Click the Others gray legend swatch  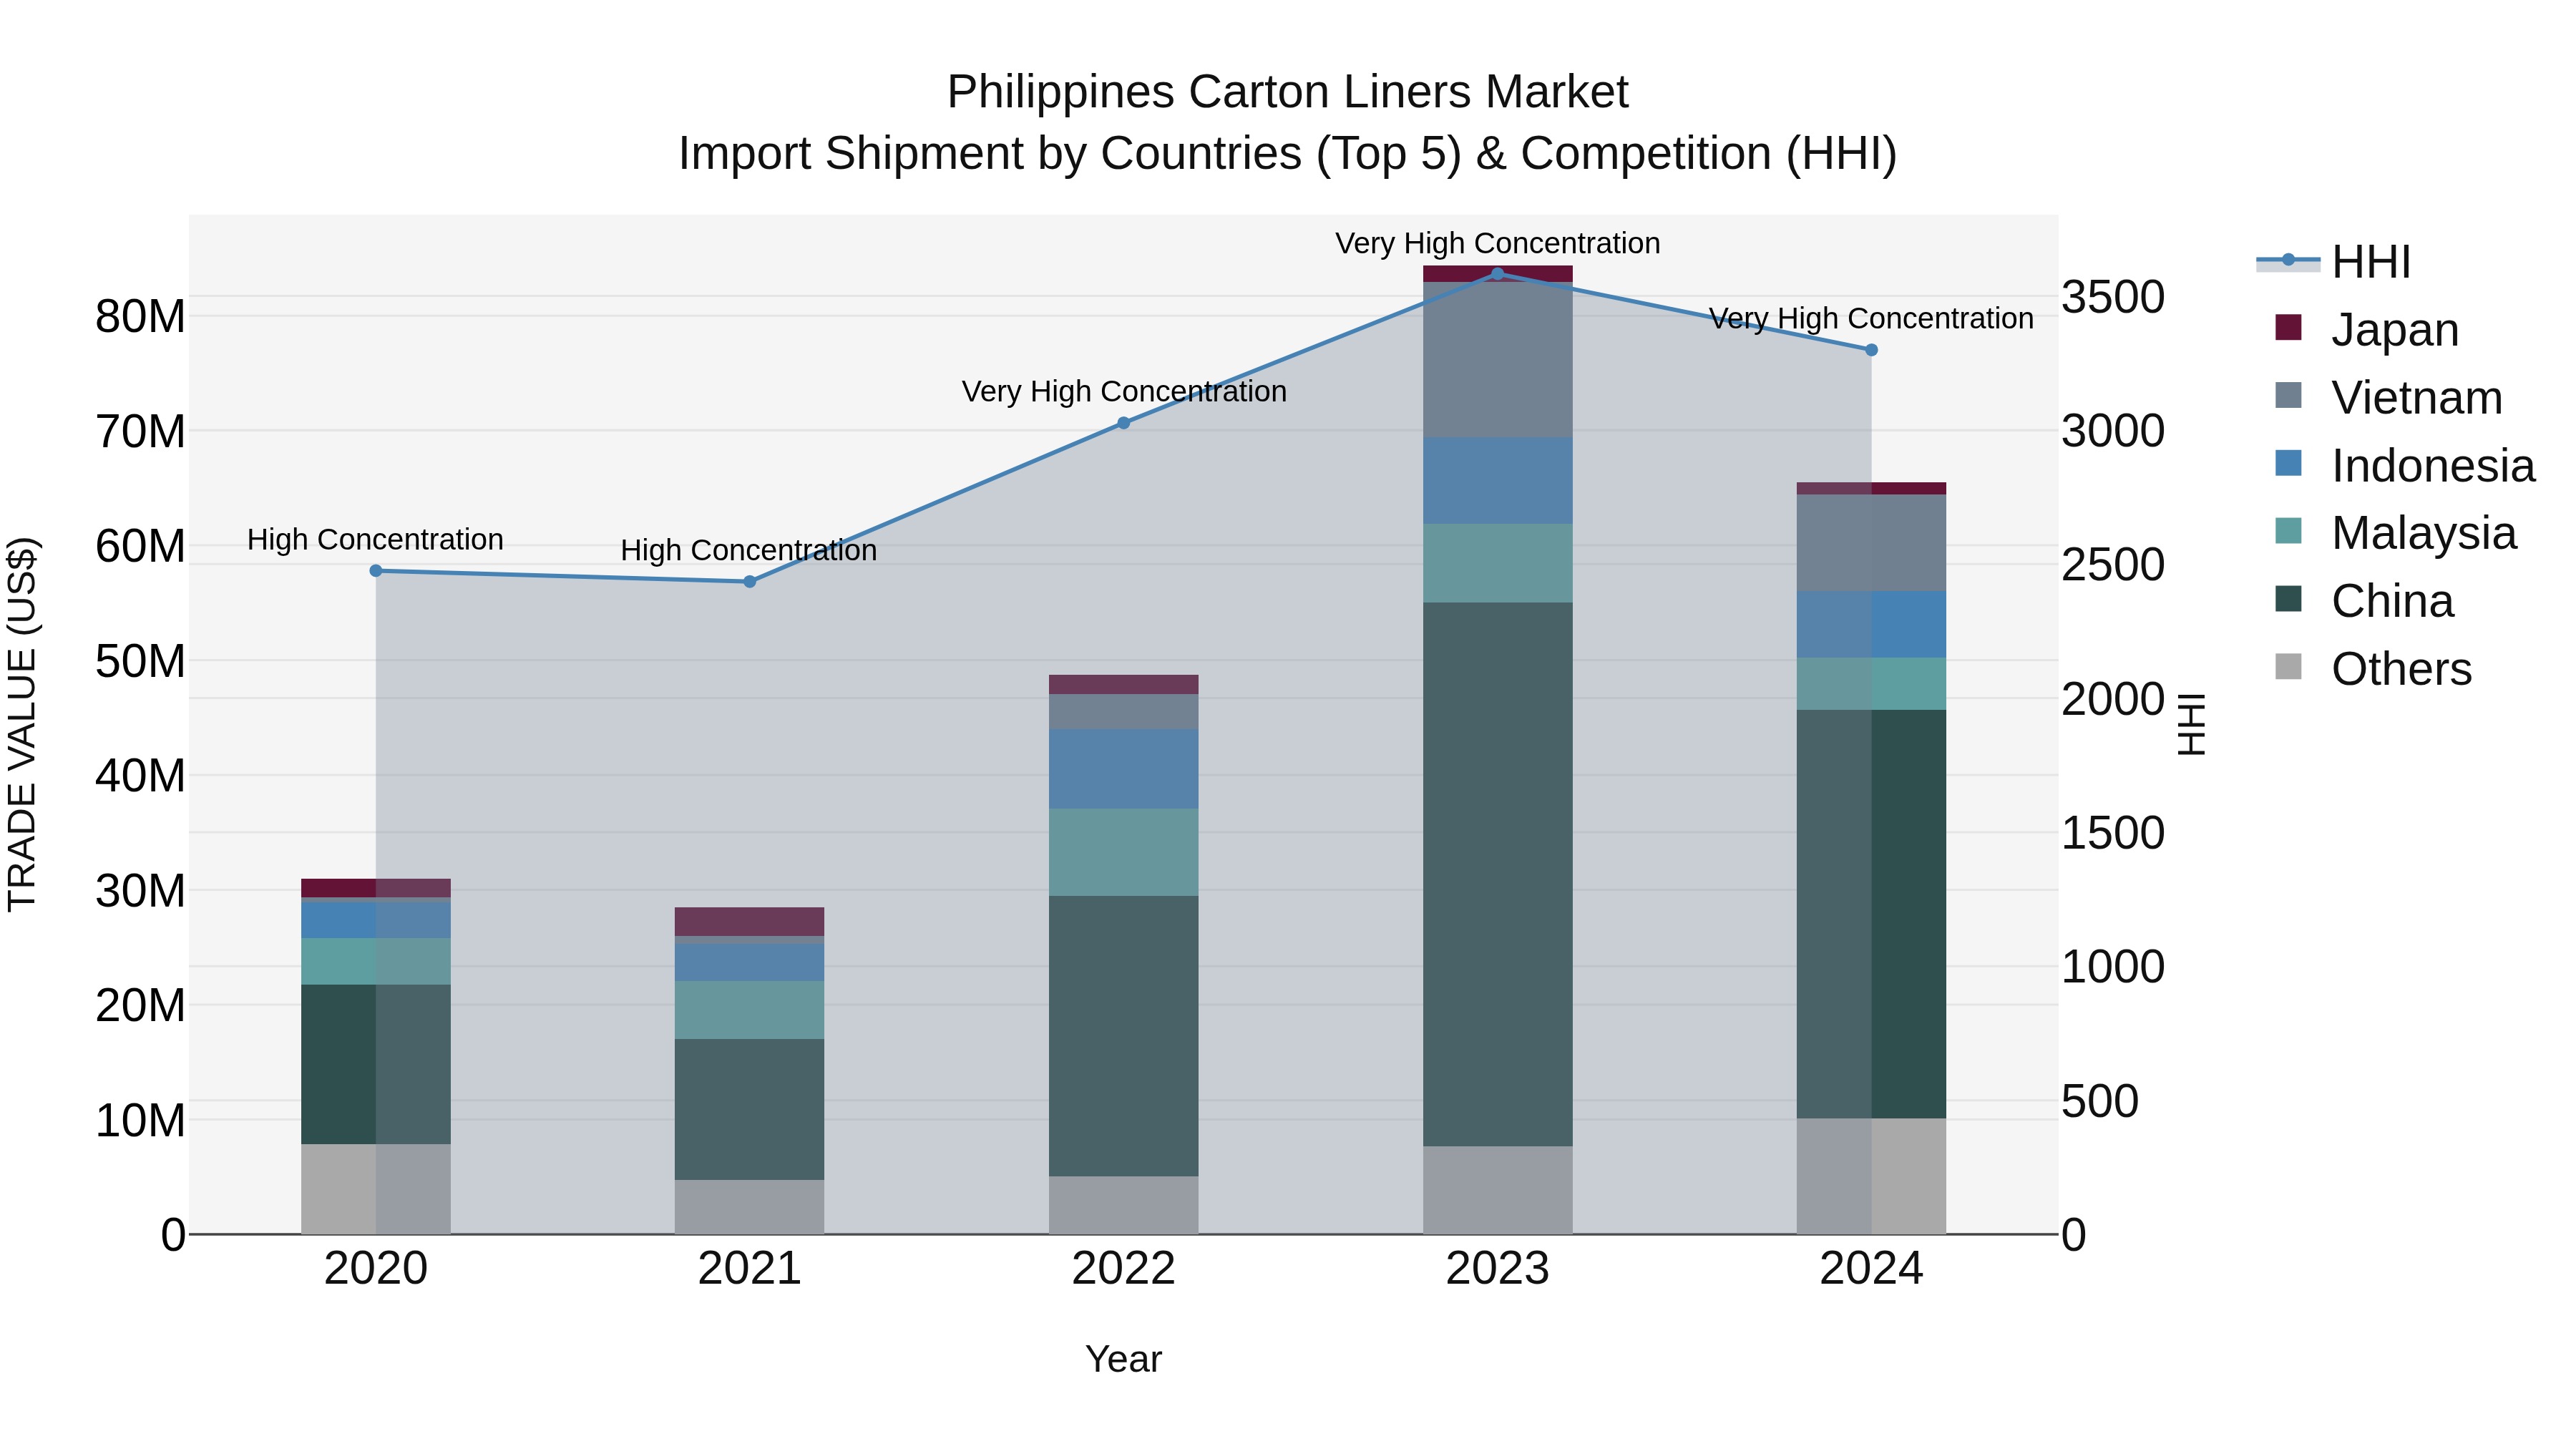pyautogui.click(x=2288, y=666)
